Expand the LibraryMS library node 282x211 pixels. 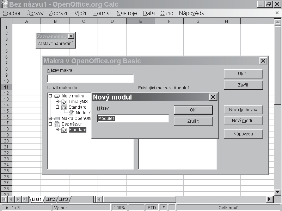(57, 102)
